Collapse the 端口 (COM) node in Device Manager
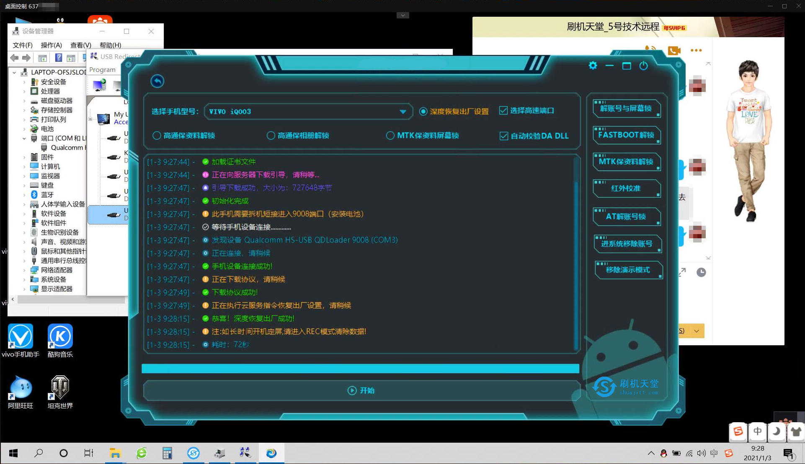 24,138
